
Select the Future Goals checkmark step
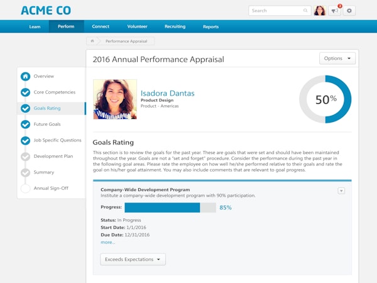click(x=25, y=125)
